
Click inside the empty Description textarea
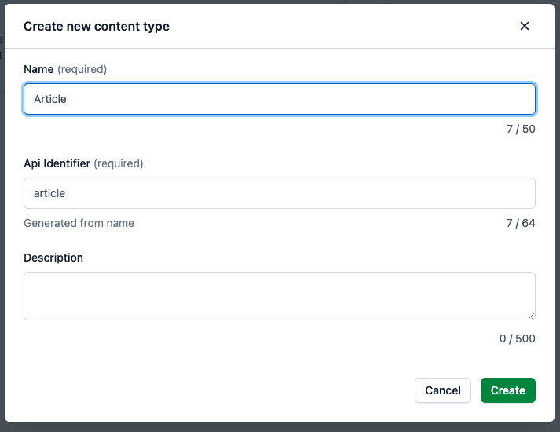280,295
